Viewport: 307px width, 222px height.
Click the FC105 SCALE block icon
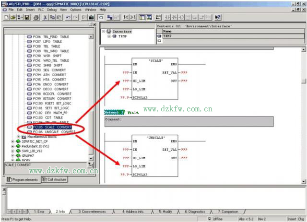tap(29, 127)
